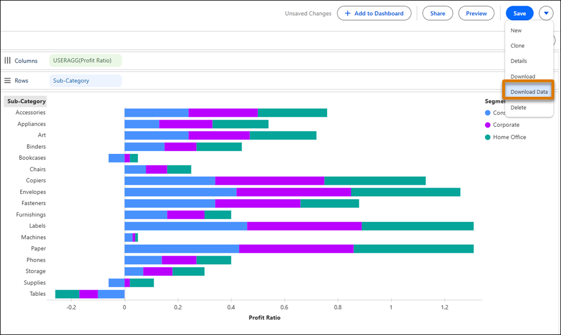The width and height of the screenshot is (561, 335).
Task: Select New from the dropdown menu
Action: pos(516,30)
